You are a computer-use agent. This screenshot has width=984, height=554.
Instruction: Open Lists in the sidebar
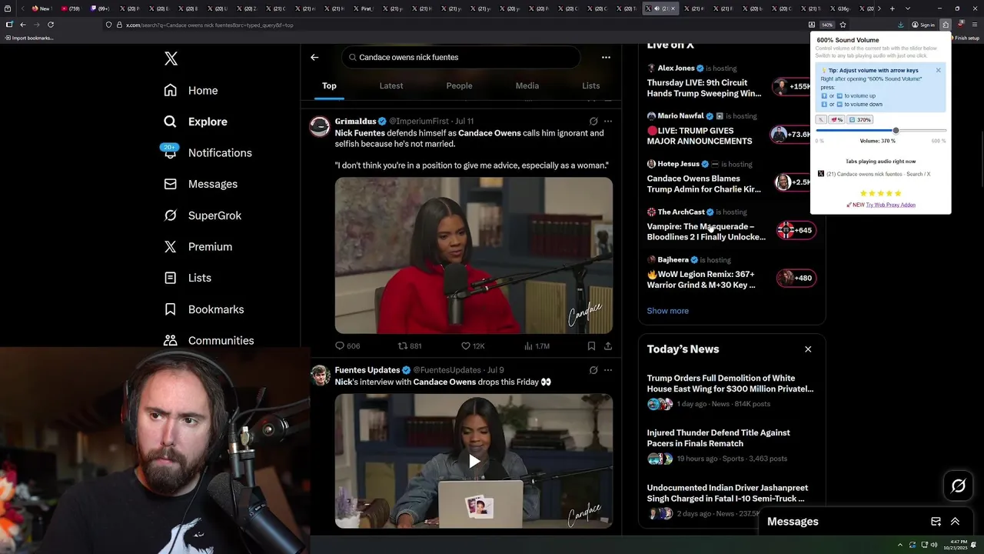[x=188, y=278]
